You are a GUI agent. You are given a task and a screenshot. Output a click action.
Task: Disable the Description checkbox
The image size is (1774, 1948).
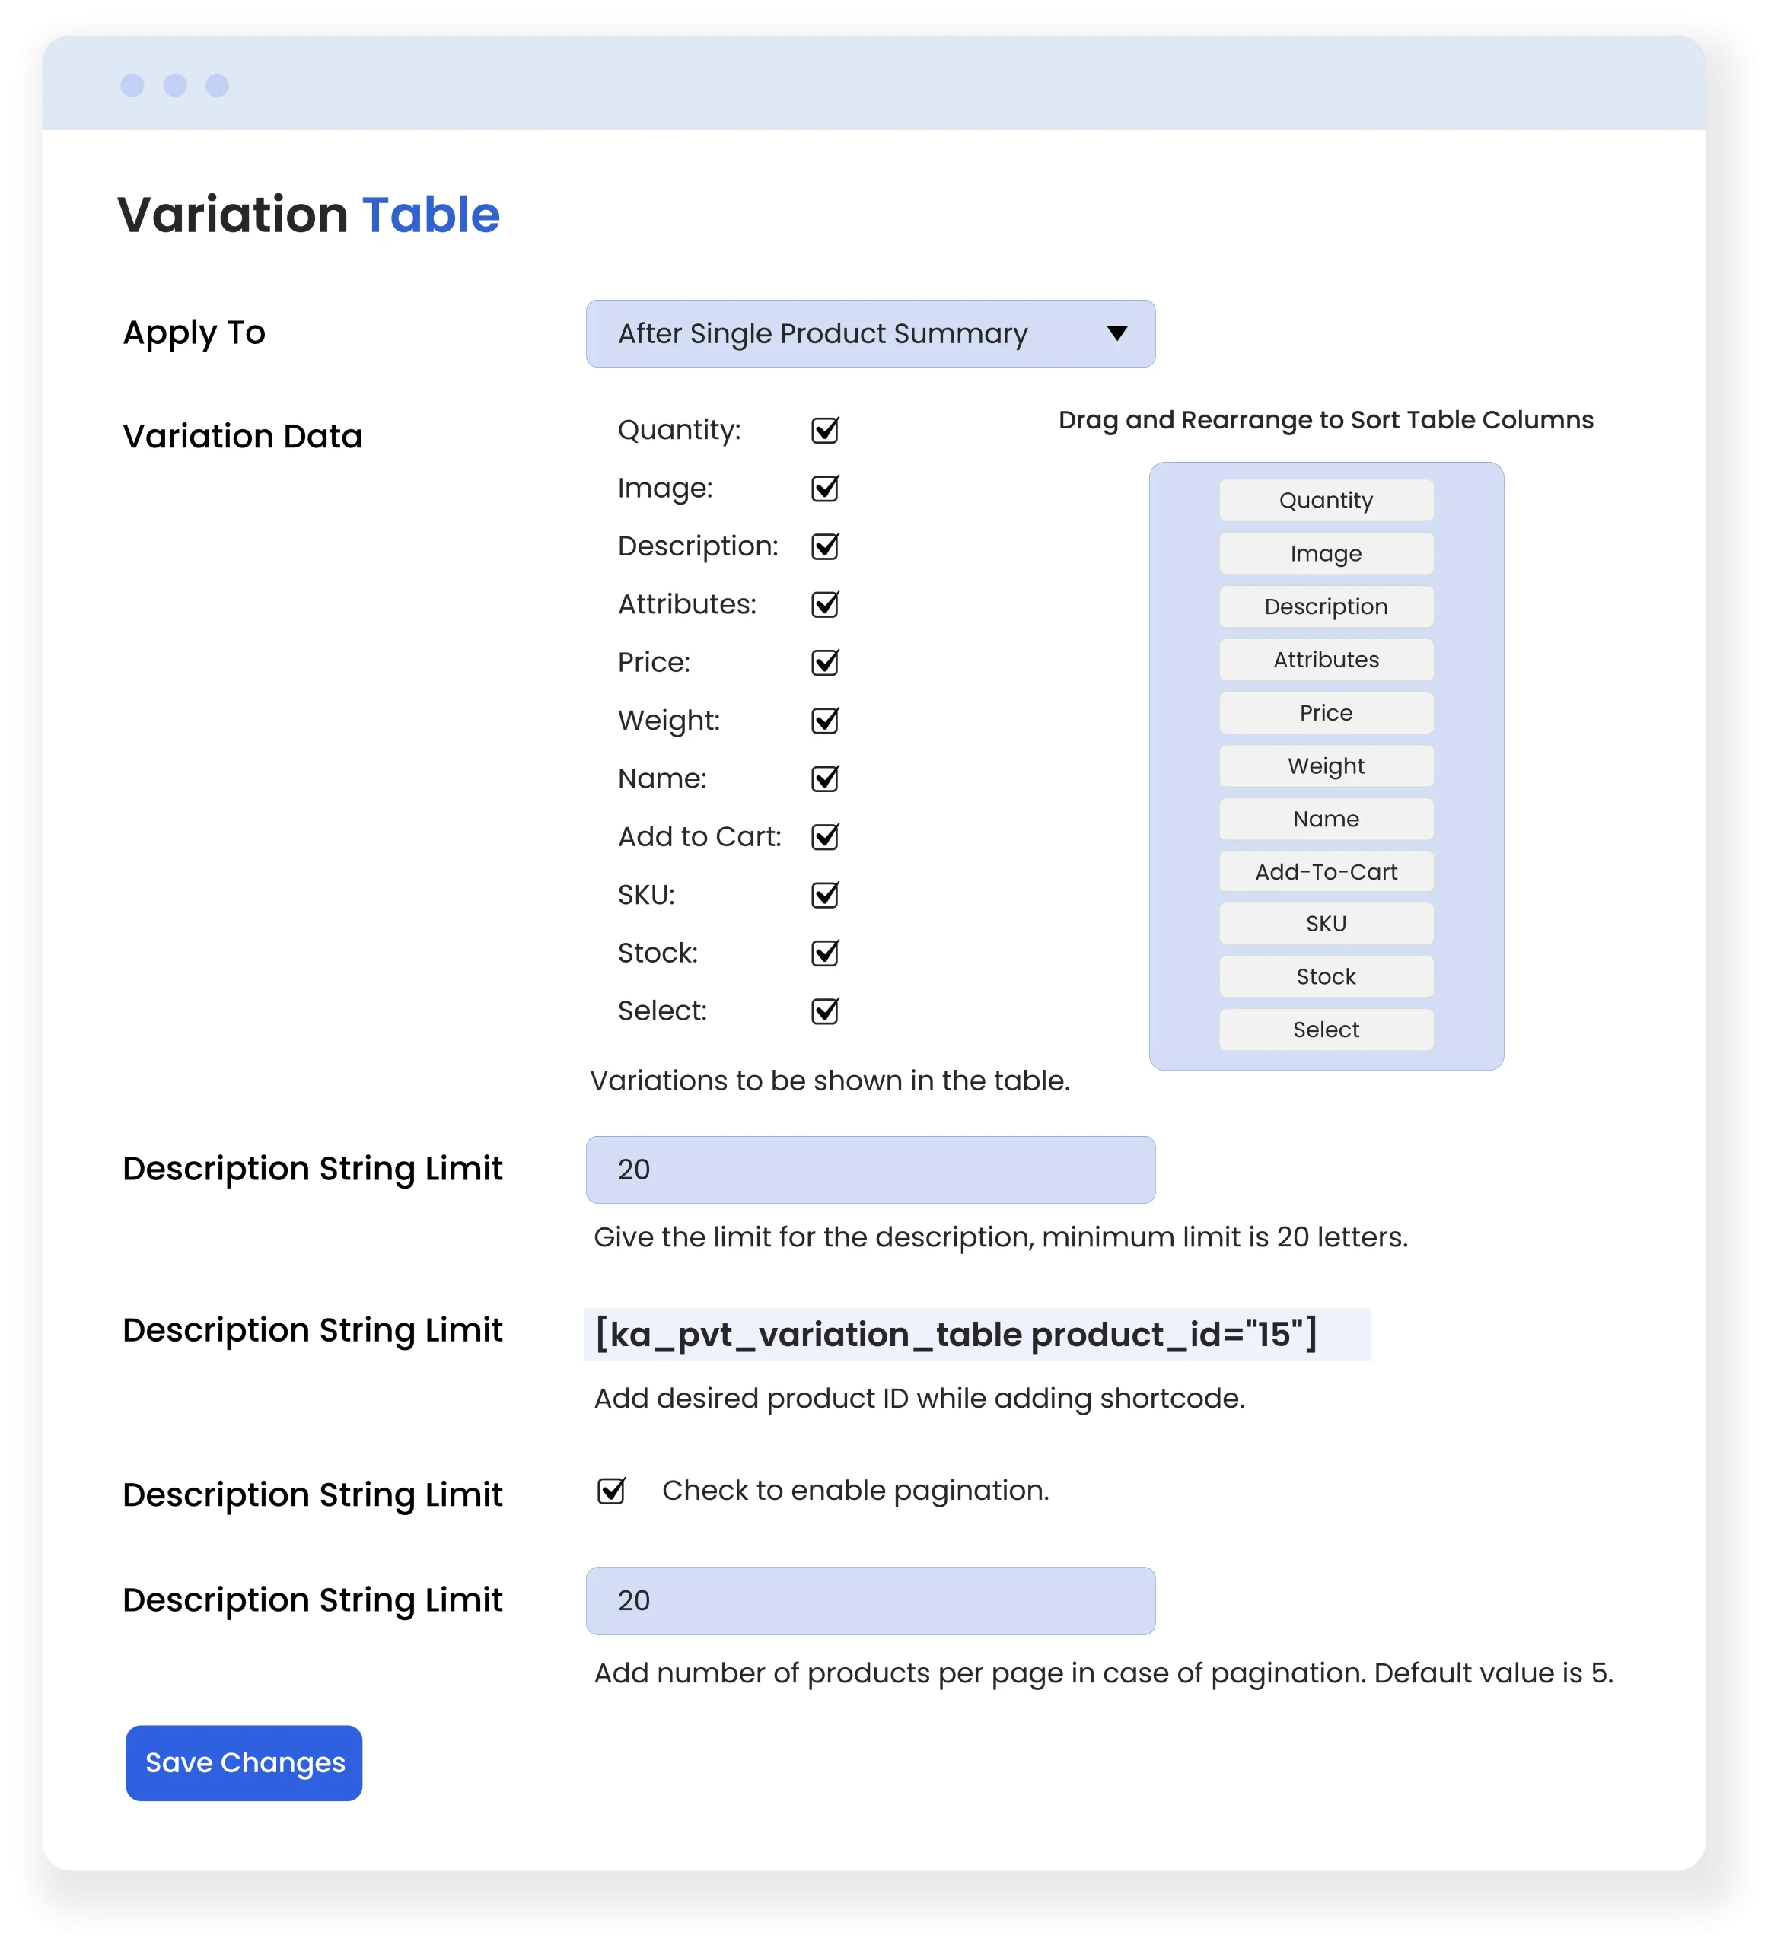click(824, 547)
